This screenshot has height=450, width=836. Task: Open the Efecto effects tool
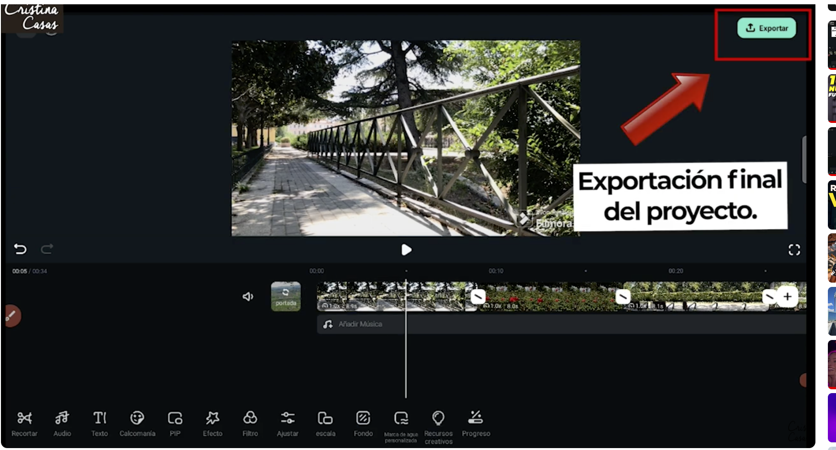(x=212, y=424)
